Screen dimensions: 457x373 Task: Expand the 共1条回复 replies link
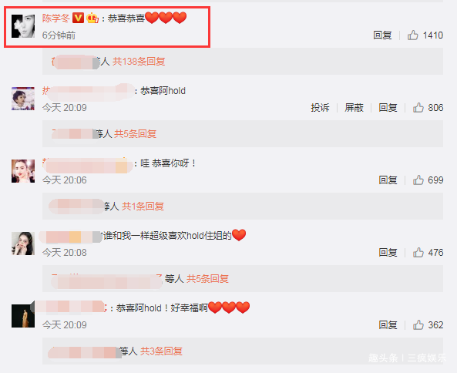coord(143,207)
